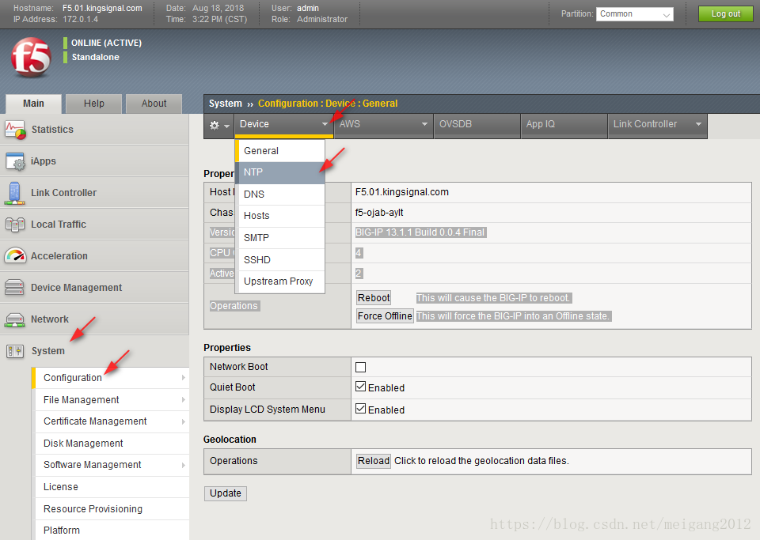Uncheck Display LCD System Menu checkbox
This screenshot has height=540, width=760.
361,409
